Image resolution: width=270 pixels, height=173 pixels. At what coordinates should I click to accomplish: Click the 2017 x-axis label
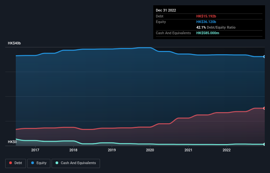pos(35,150)
